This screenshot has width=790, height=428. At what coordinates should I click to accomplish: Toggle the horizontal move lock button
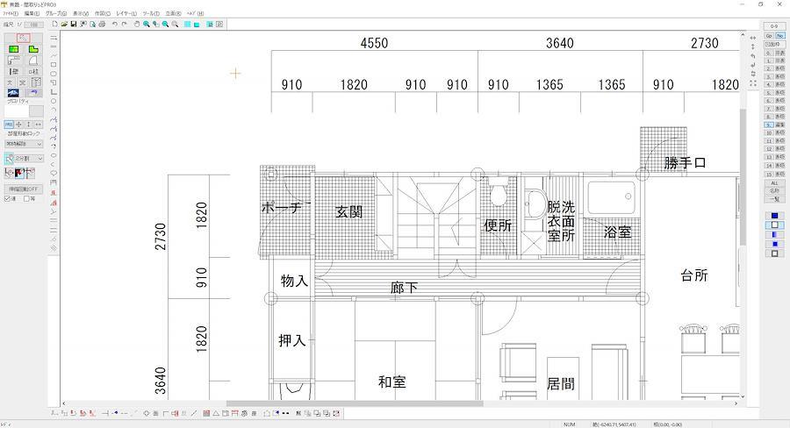(x=38, y=125)
